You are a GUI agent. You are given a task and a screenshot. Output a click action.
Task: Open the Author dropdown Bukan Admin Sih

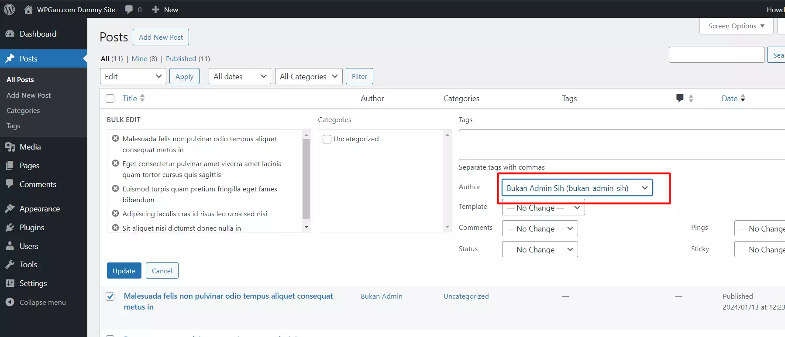tap(577, 187)
